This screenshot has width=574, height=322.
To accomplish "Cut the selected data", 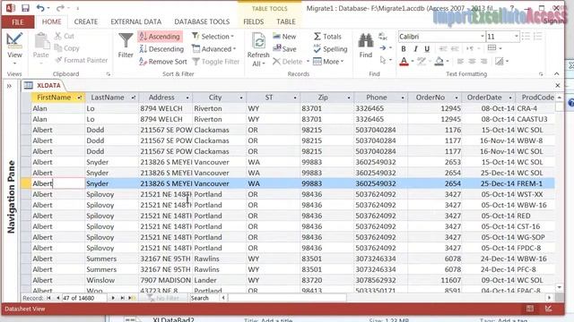I will click(x=65, y=36).
